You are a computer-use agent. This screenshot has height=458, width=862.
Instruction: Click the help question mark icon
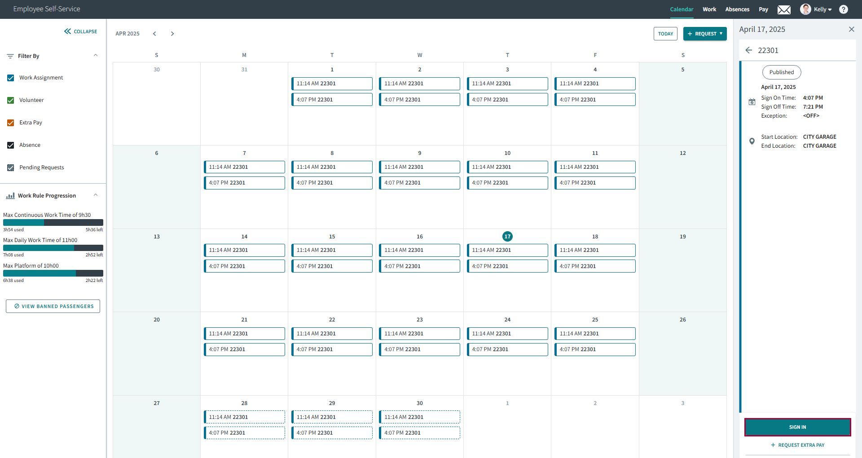[x=844, y=9]
